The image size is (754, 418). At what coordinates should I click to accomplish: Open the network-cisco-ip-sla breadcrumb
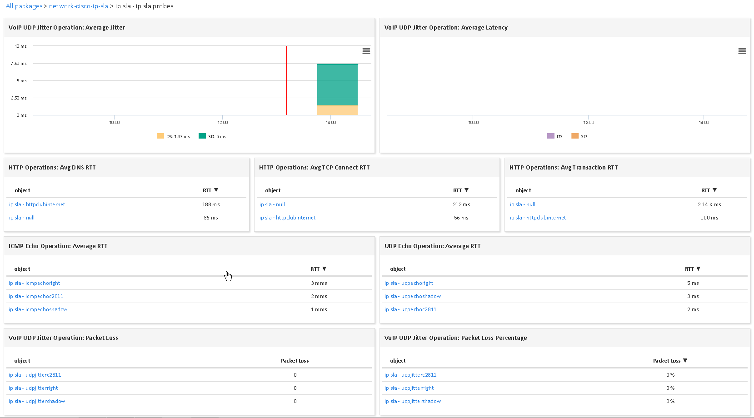tap(79, 6)
